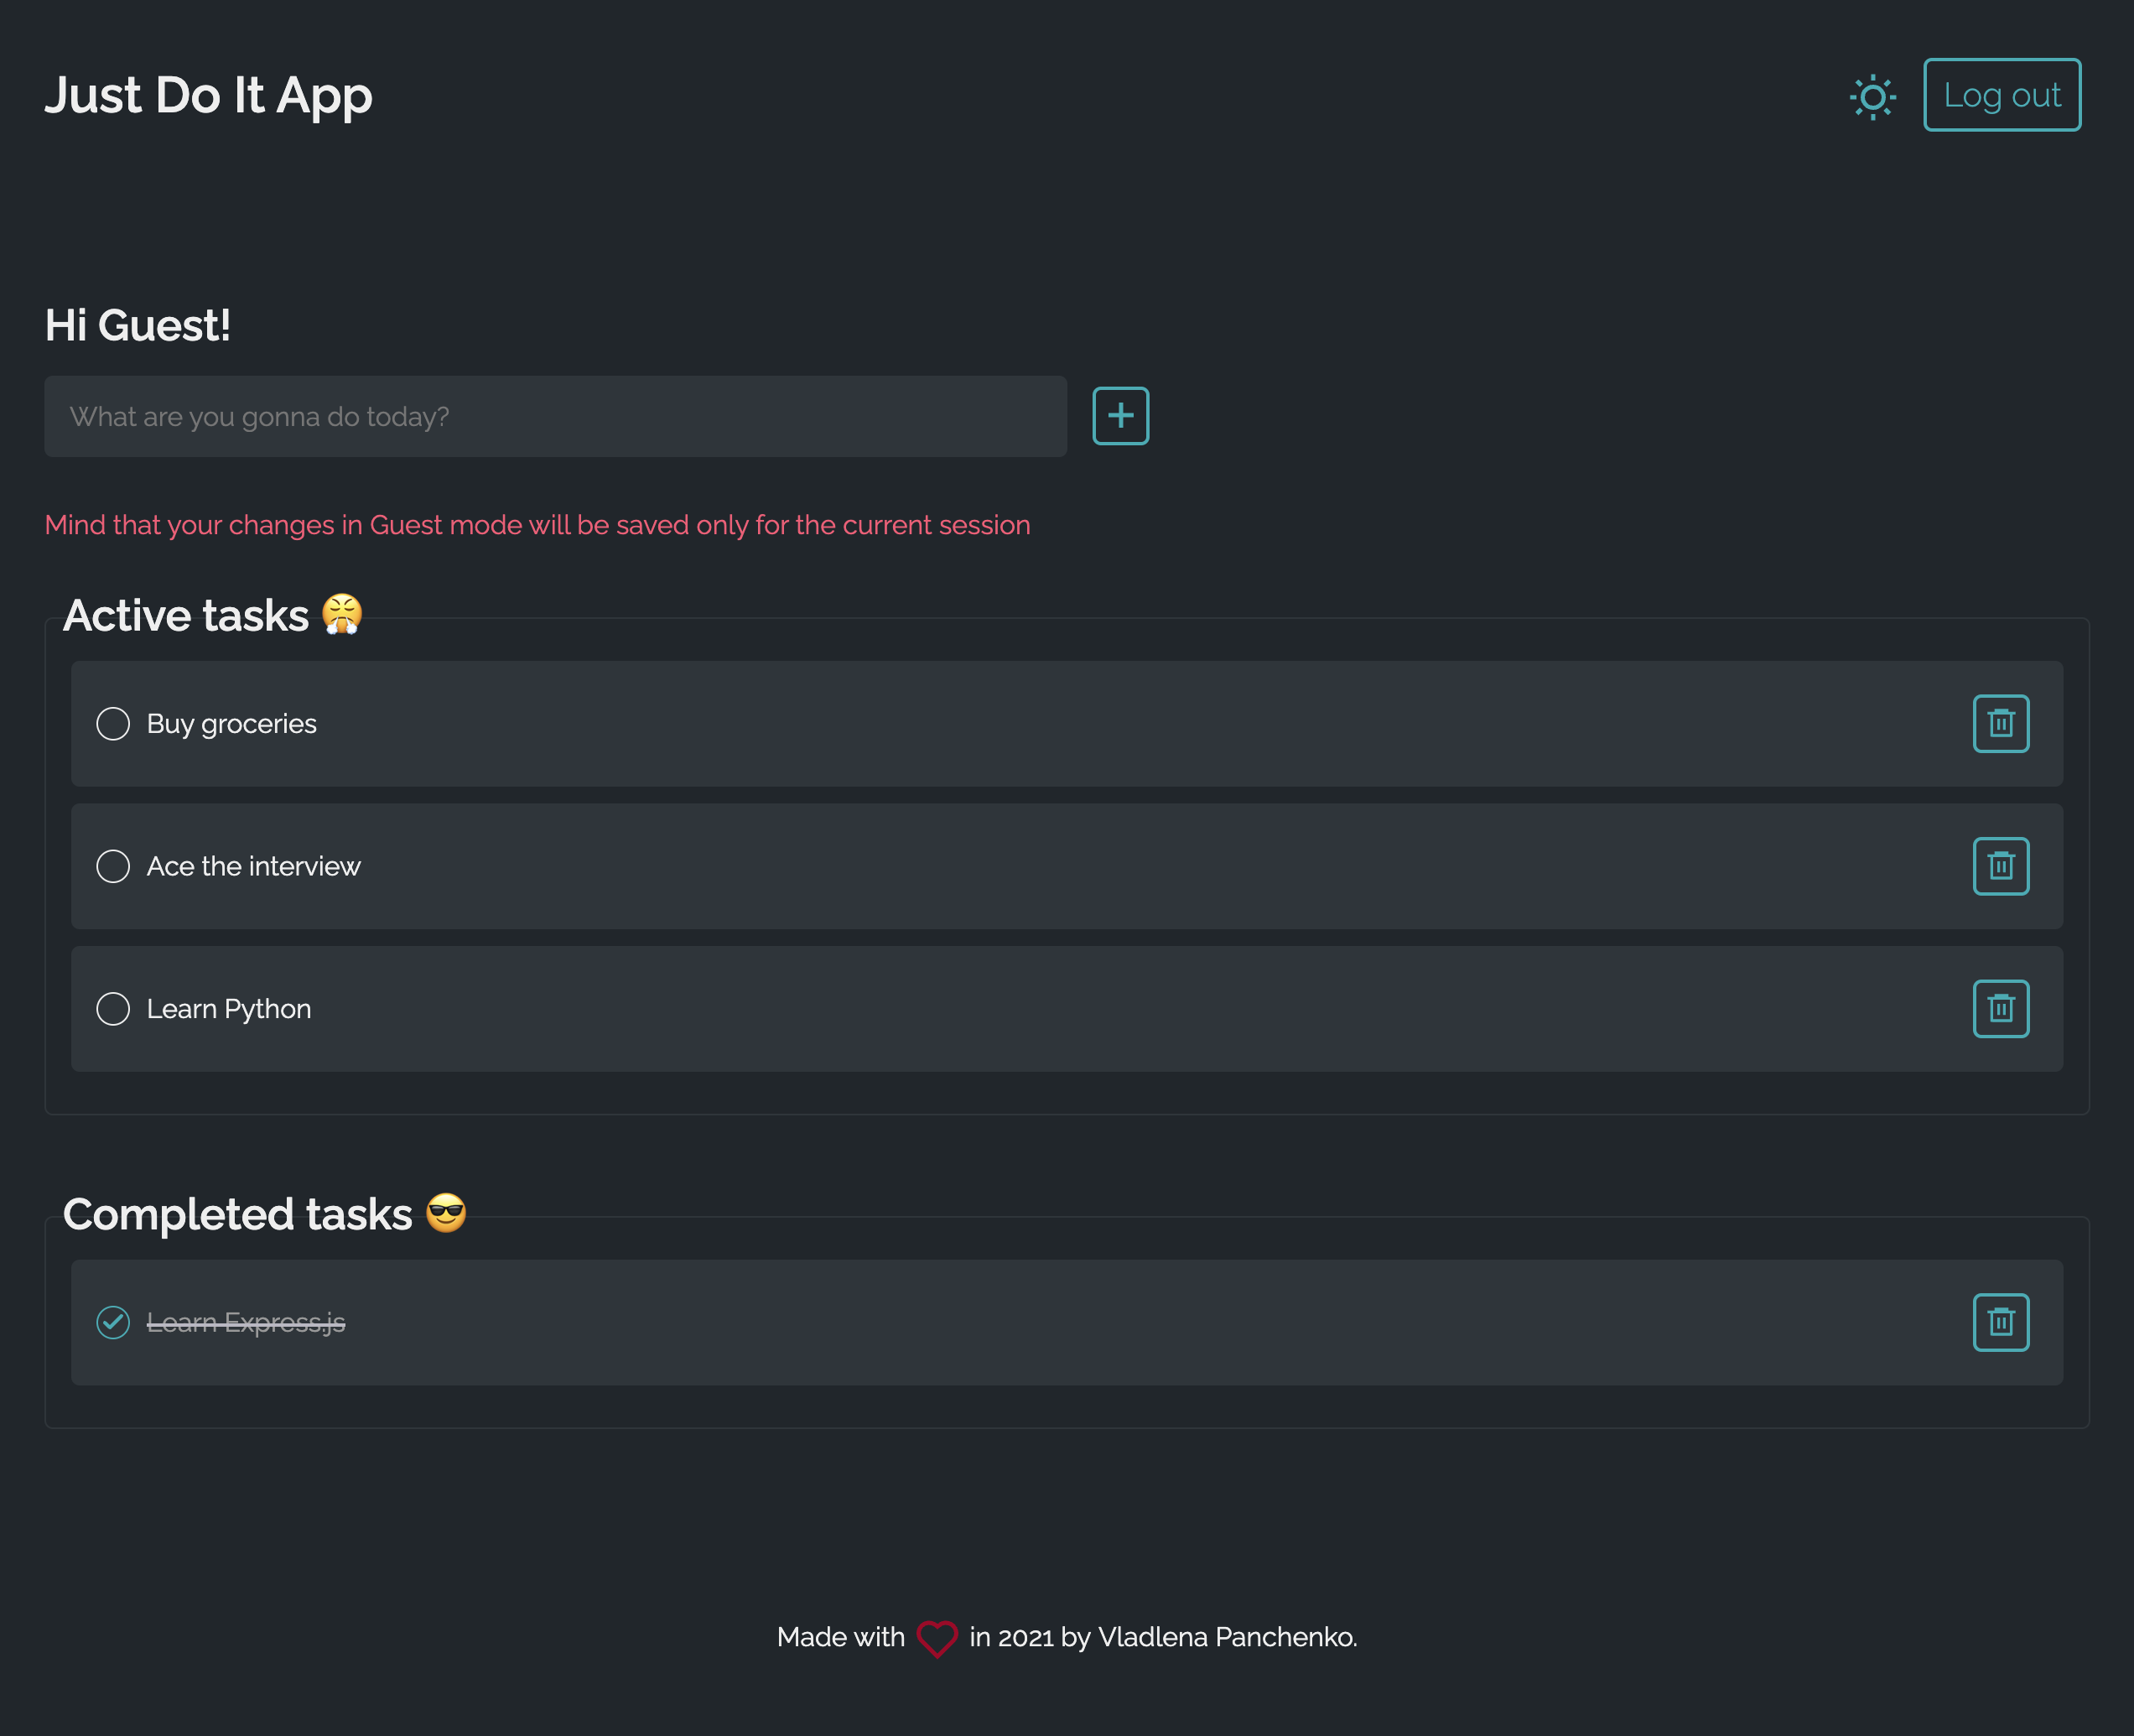The height and width of the screenshot is (1736, 2134).
Task: Toggle light theme with sun icon
Action: click(x=1872, y=97)
